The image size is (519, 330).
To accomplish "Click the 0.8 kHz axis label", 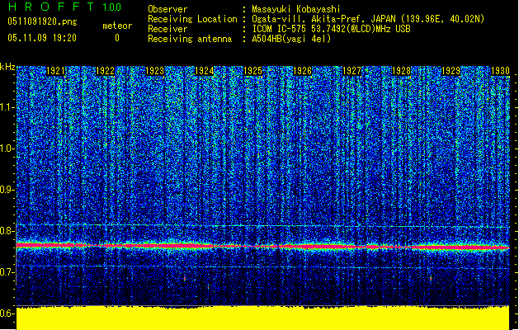I will pyautogui.click(x=7, y=231).
